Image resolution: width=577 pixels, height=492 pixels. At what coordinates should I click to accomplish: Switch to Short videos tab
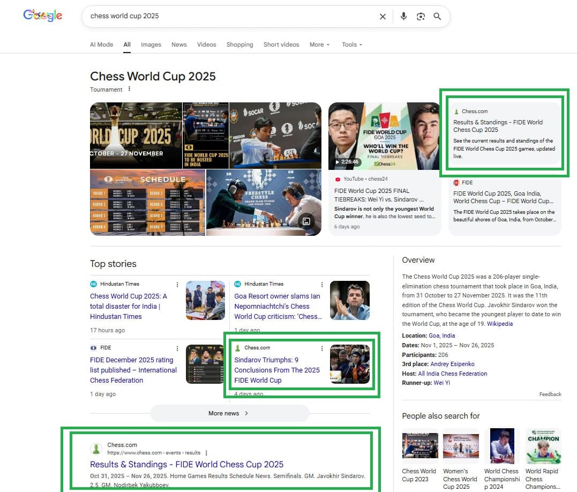click(x=281, y=44)
